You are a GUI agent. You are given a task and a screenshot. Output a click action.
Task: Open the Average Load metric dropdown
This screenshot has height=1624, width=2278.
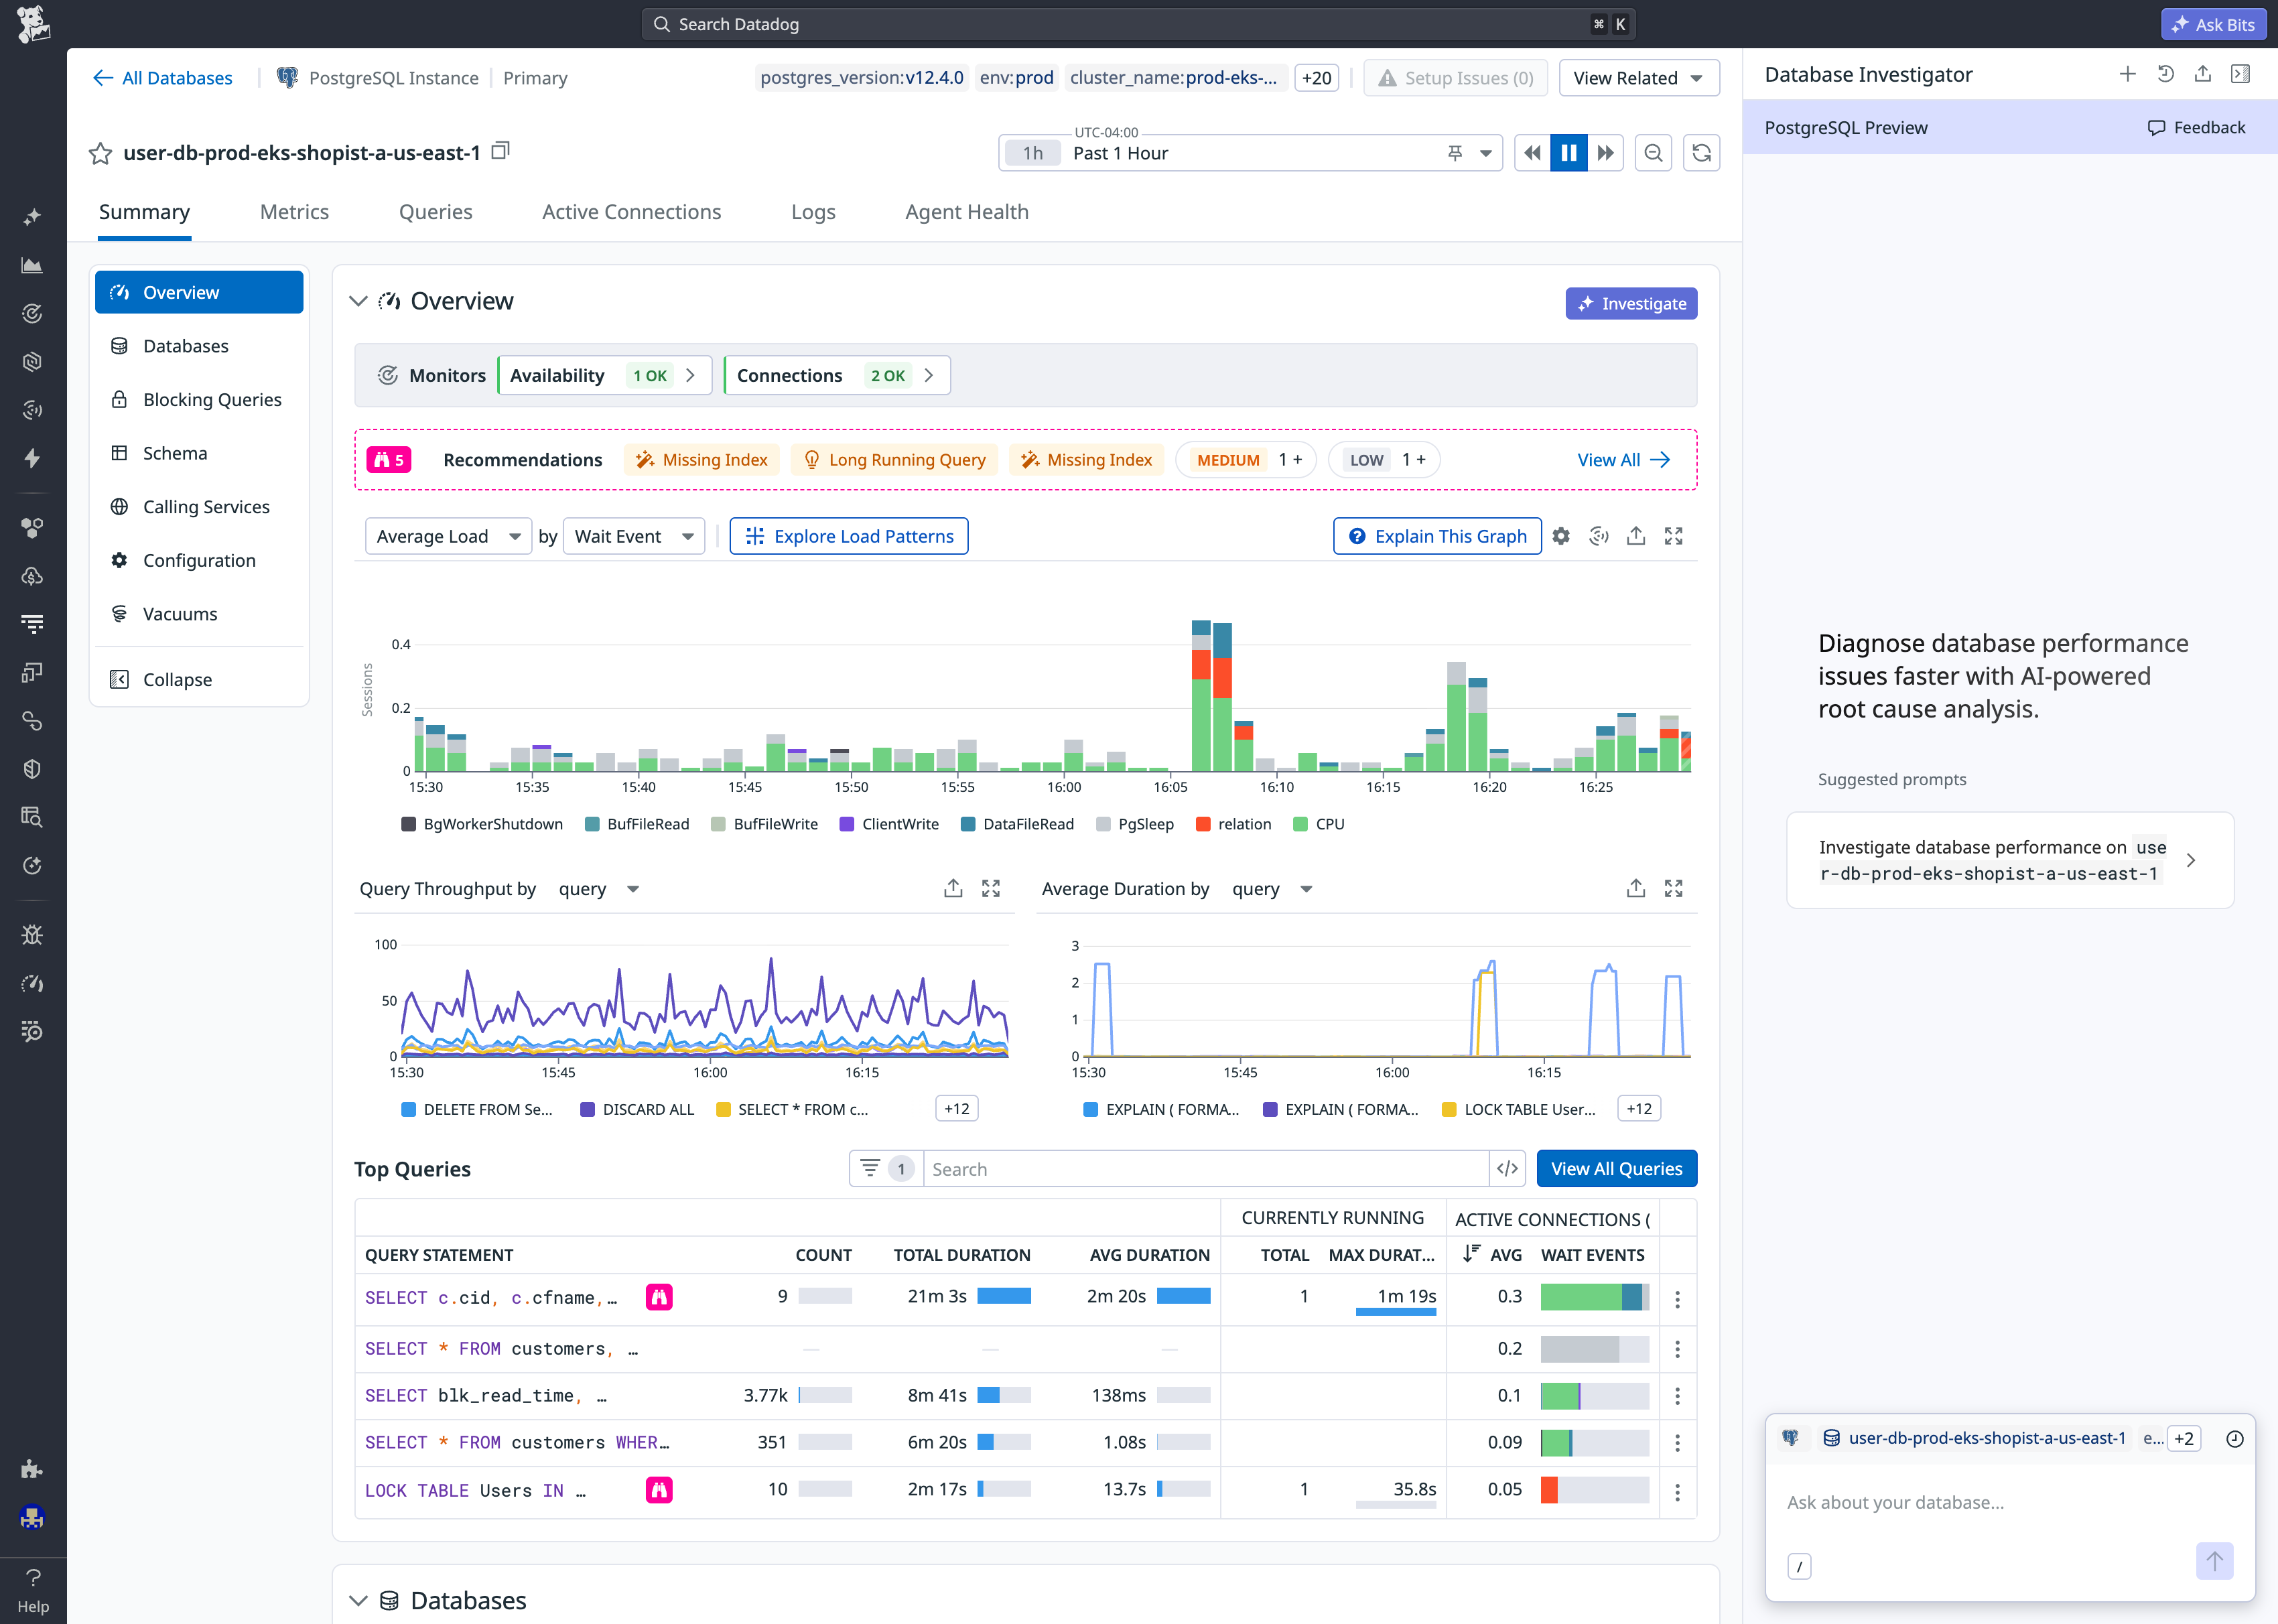click(448, 536)
